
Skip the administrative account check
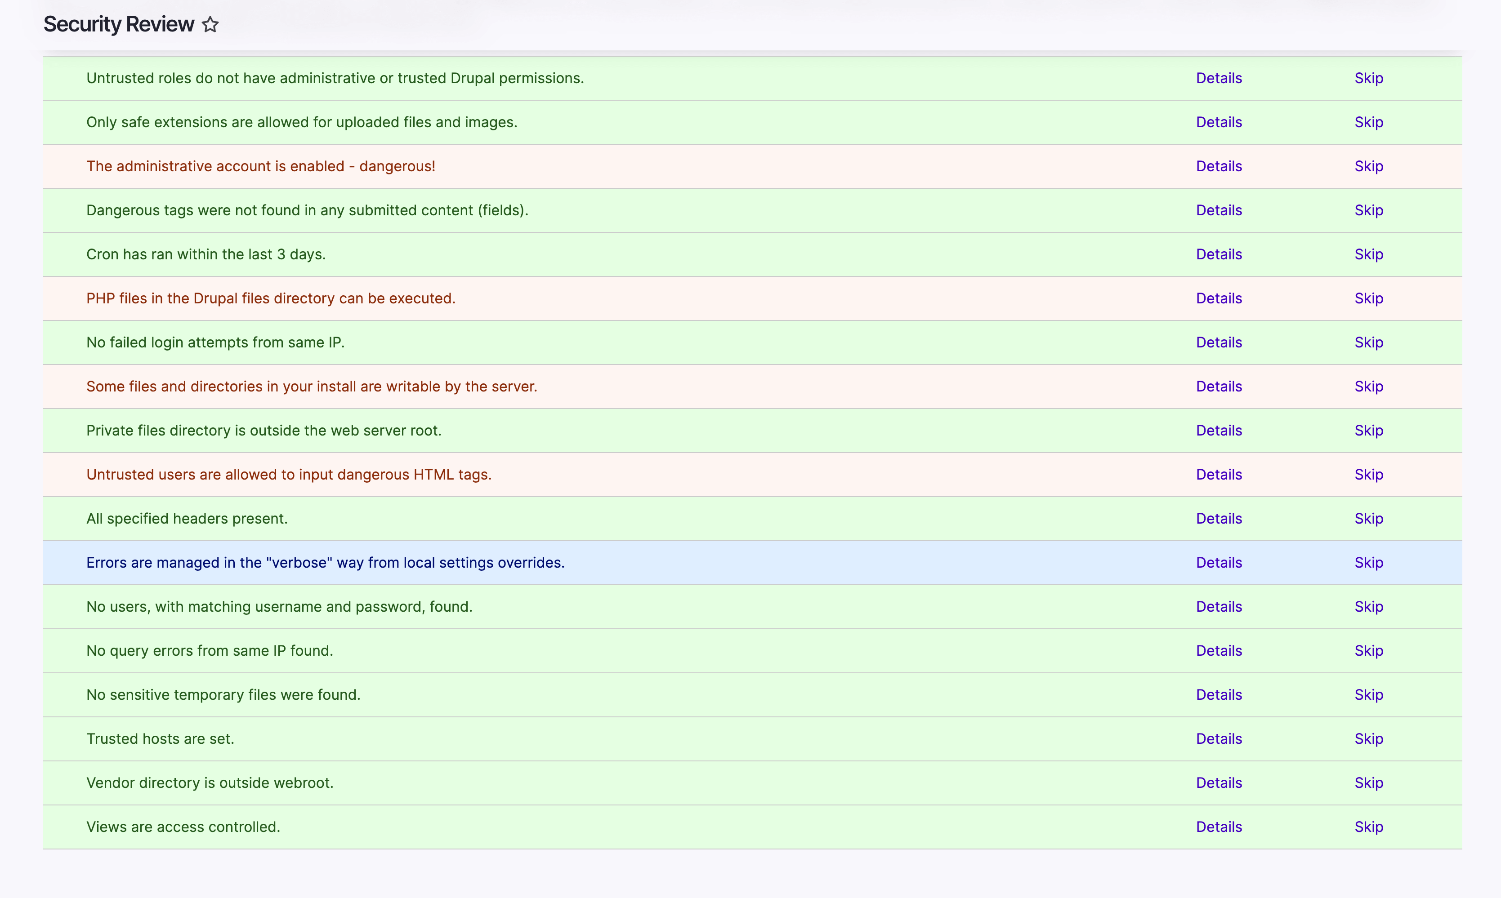pos(1370,166)
